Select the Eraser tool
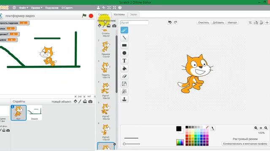Screen dimensions: 270x151 point(124,76)
